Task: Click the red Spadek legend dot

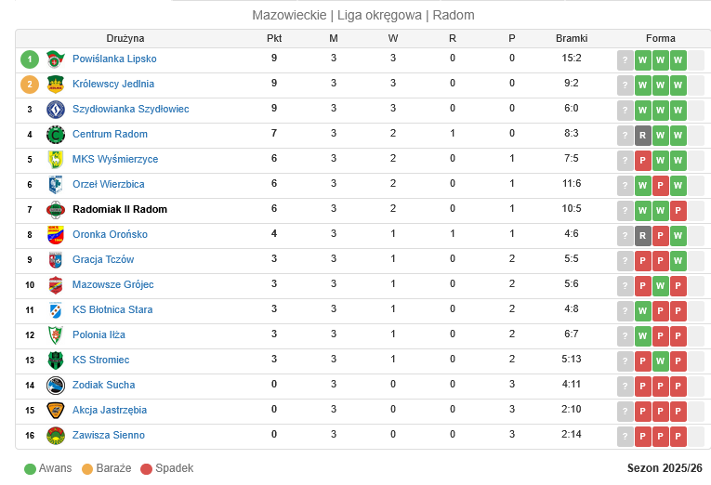Action: coord(146,469)
